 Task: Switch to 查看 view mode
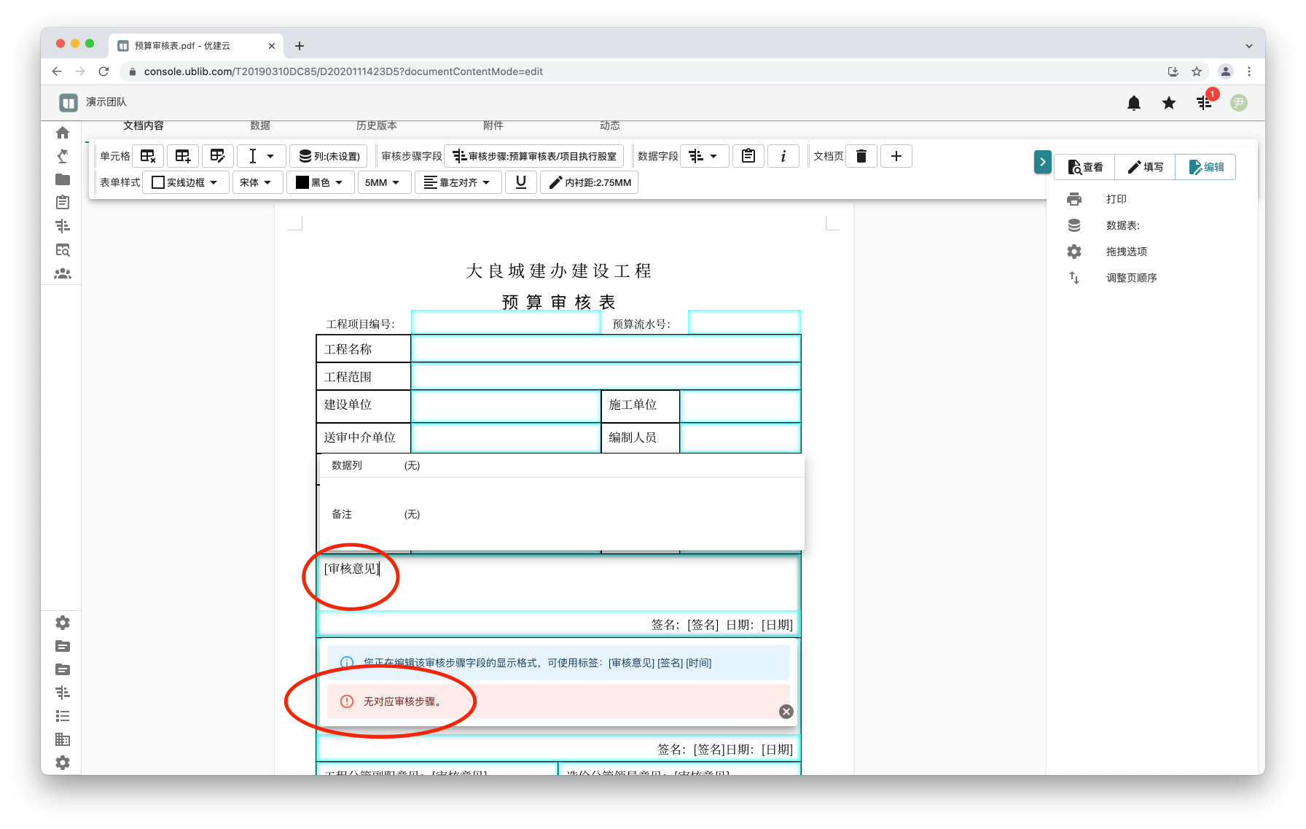click(x=1085, y=167)
